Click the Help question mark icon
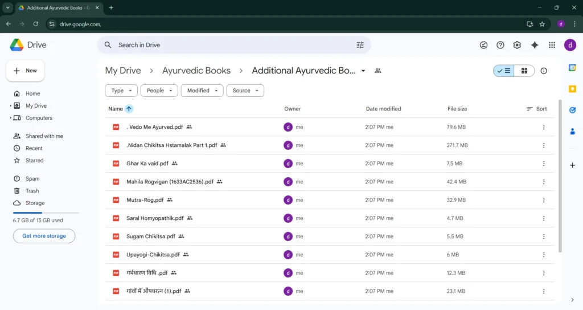The image size is (583, 310). tap(500, 45)
